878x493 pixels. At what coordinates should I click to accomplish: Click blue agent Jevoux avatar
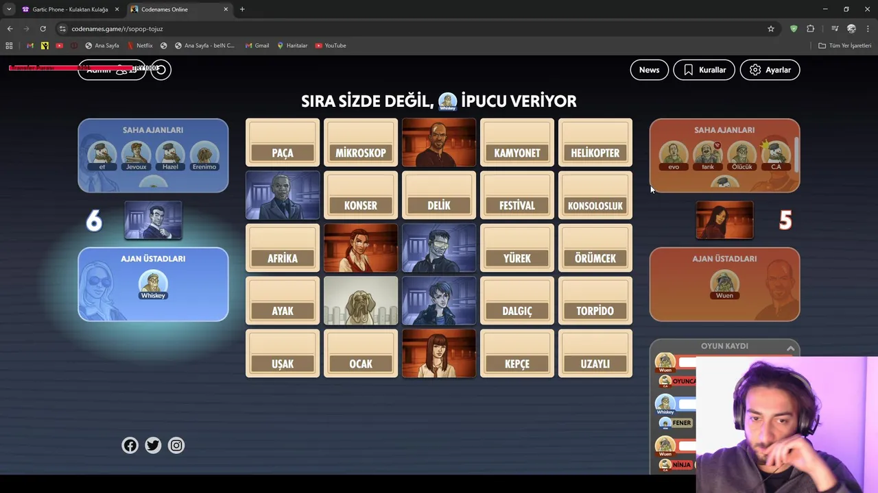(x=136, y=155)
